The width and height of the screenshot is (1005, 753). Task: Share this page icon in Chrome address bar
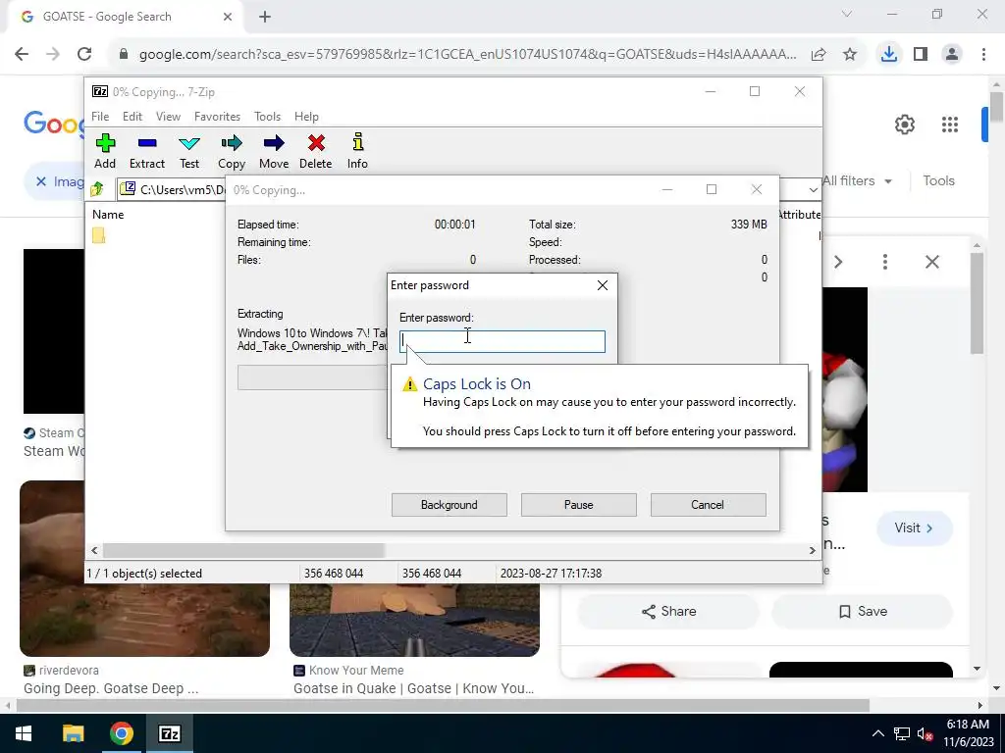[819, 55]
